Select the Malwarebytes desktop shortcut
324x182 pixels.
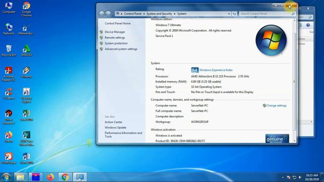pyautogui.click(x=26, y=29)
